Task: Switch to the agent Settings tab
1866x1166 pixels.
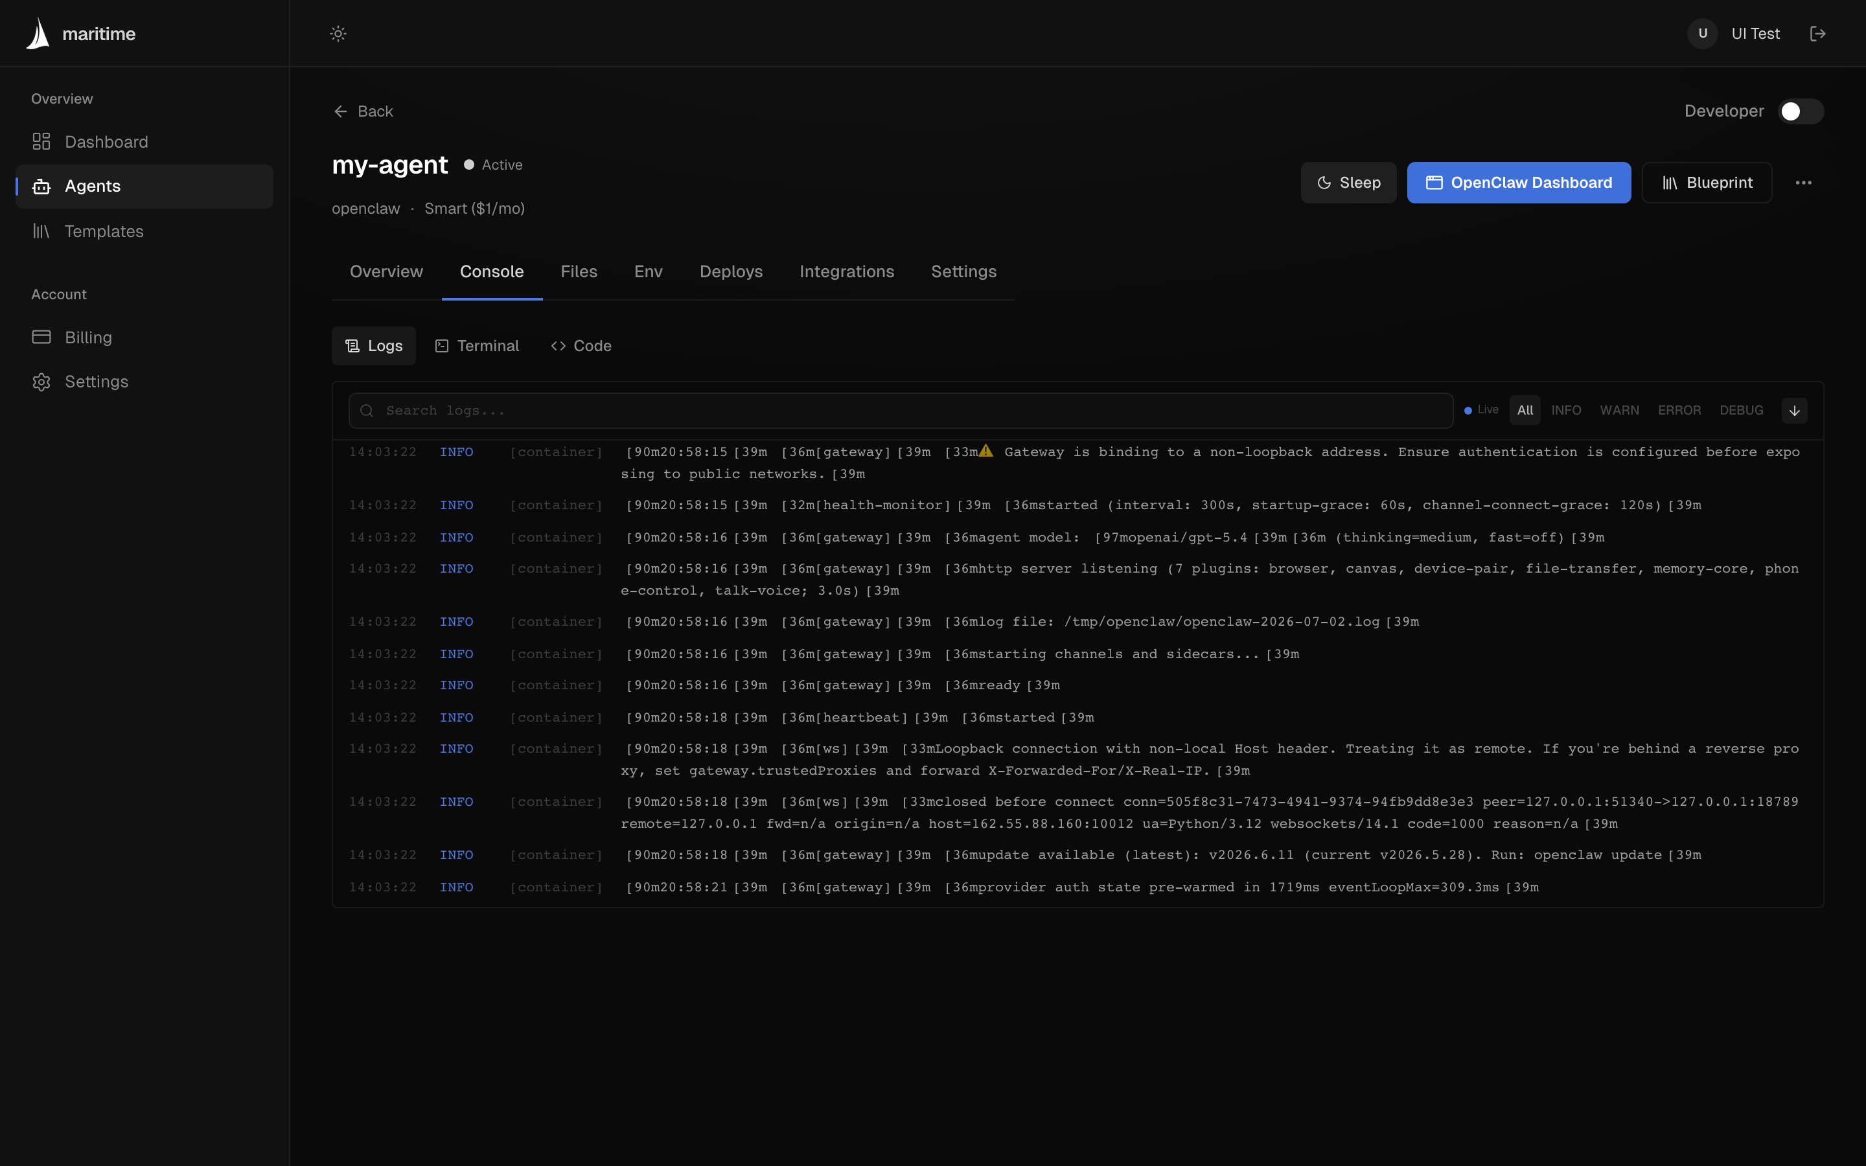Action: click(964, 271)
